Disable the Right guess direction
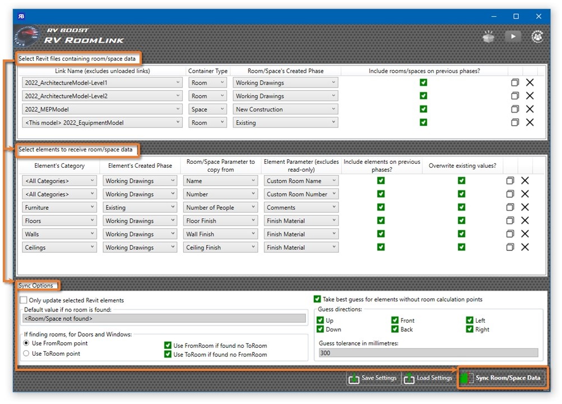This screenshot has height=404, width=562. [x=470, y=329]
